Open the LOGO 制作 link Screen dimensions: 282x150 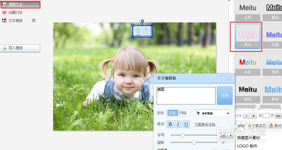247,146
